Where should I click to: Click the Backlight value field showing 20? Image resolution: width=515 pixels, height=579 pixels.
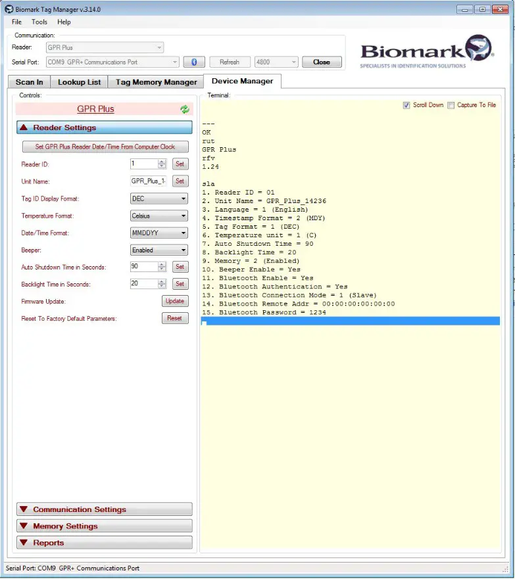pyautogui.click(x=145, y=284)
